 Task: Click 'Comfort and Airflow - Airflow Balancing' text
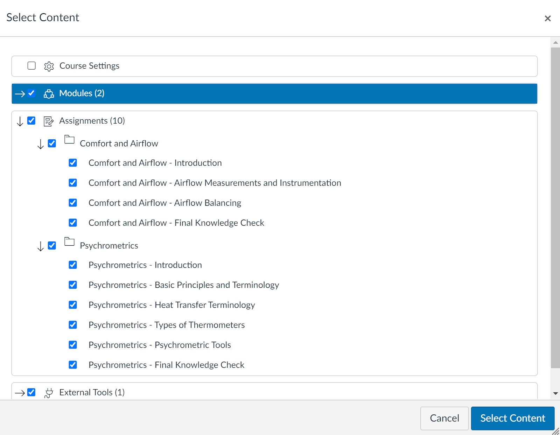point(165,203)
